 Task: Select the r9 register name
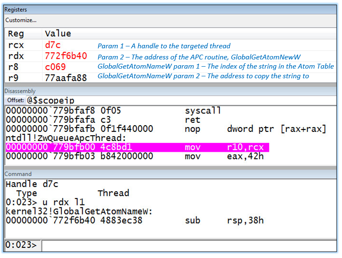click(14, 76)
